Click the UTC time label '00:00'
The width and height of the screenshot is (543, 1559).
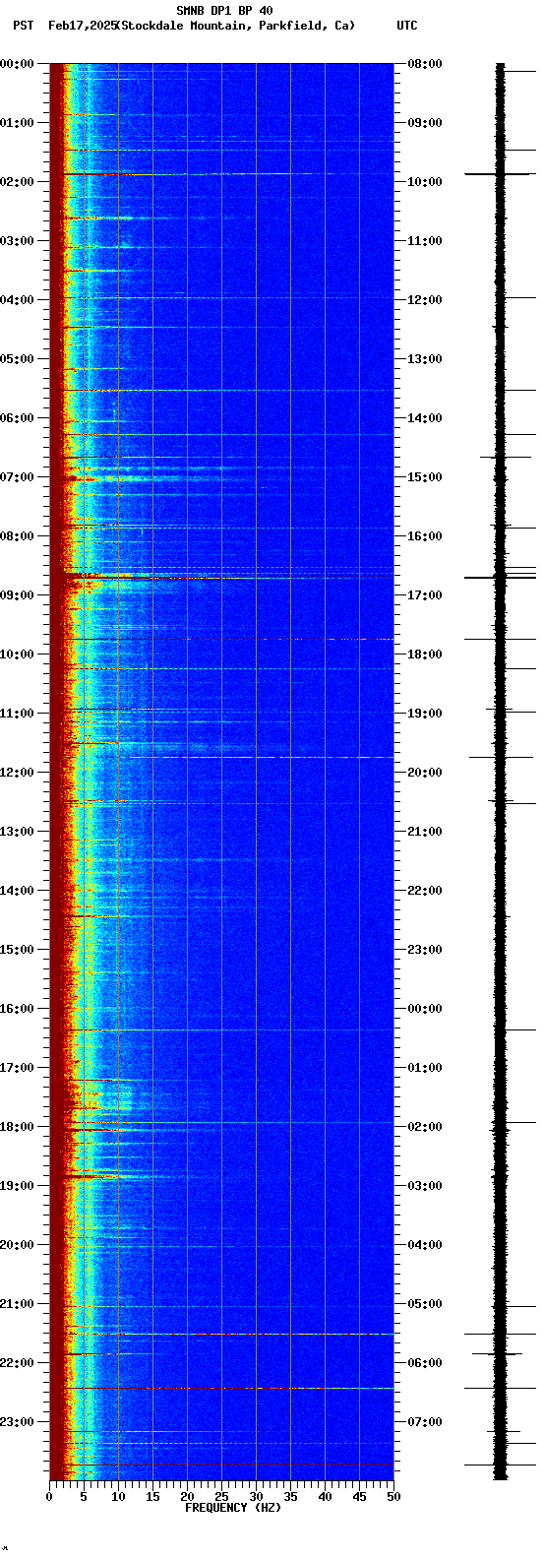click(x=425, y=1009)
